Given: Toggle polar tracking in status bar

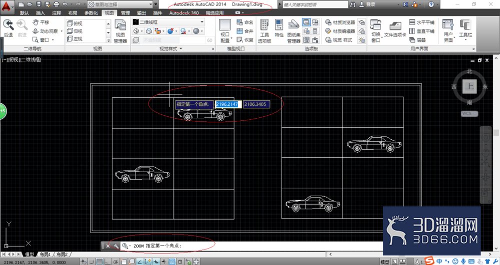Looking at the screenshot, I should tap(115, 262).
